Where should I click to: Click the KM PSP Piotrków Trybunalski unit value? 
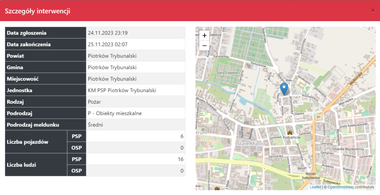pyautogui.click(x=122, y=90)
